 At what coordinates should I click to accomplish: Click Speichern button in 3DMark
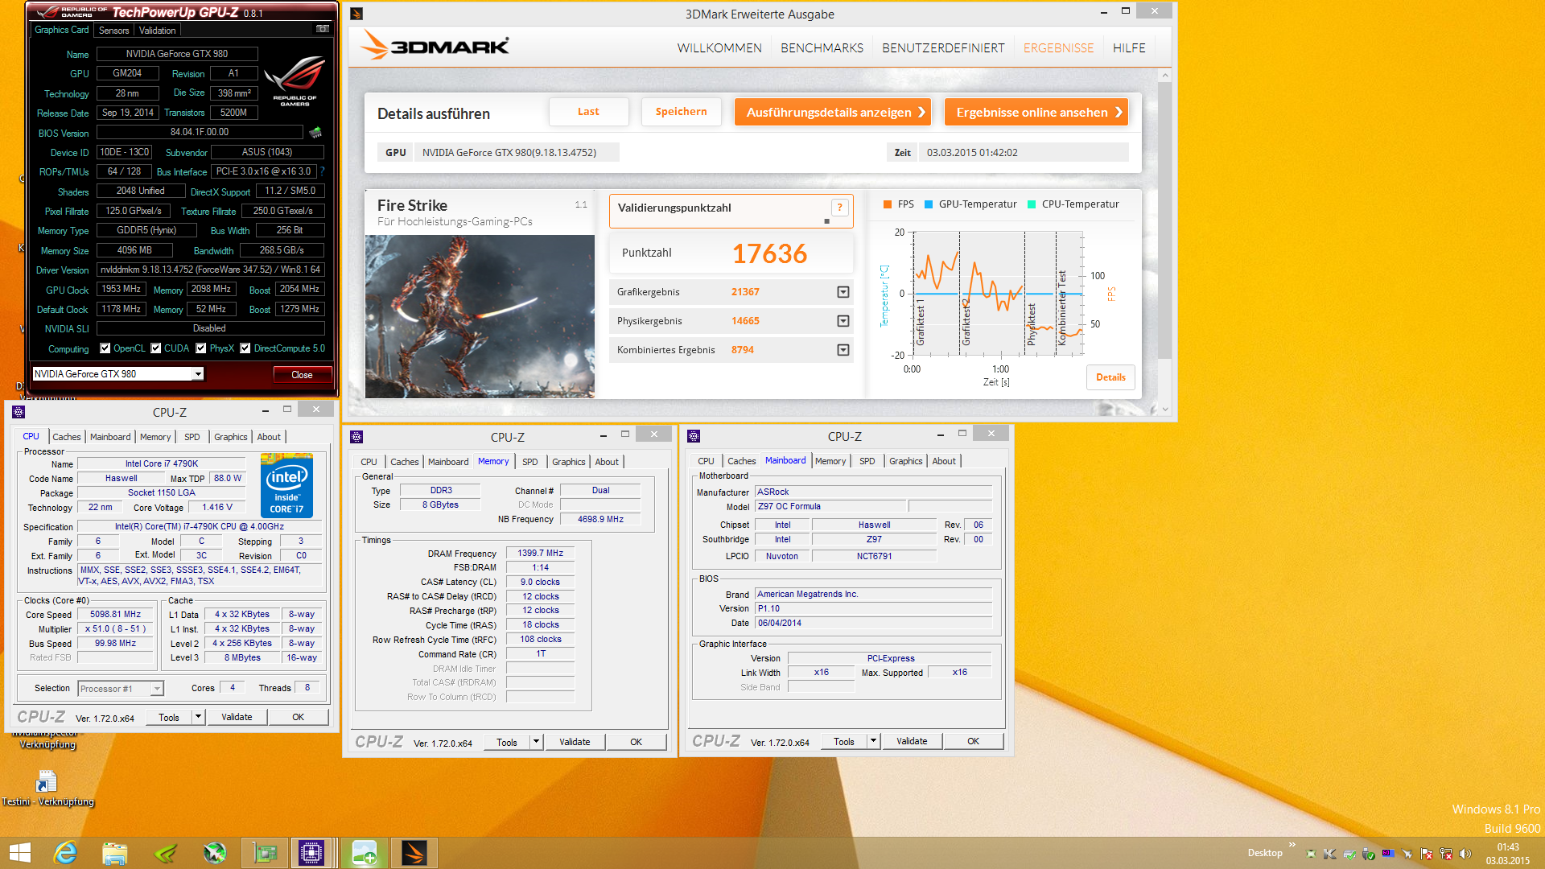[x=681, y=112]
